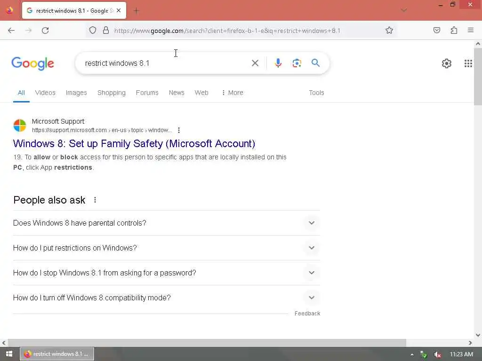Click the Feedback link
Screen dimensions: 482x361
point(307,314)
